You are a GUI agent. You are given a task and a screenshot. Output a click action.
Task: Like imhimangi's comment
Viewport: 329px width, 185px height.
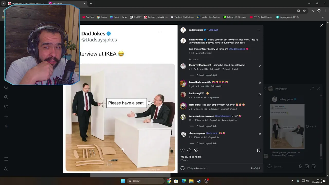tap(260, 94)
